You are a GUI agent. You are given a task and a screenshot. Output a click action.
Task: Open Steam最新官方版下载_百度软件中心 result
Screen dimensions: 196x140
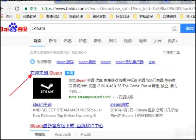click(x=67, y=126)
